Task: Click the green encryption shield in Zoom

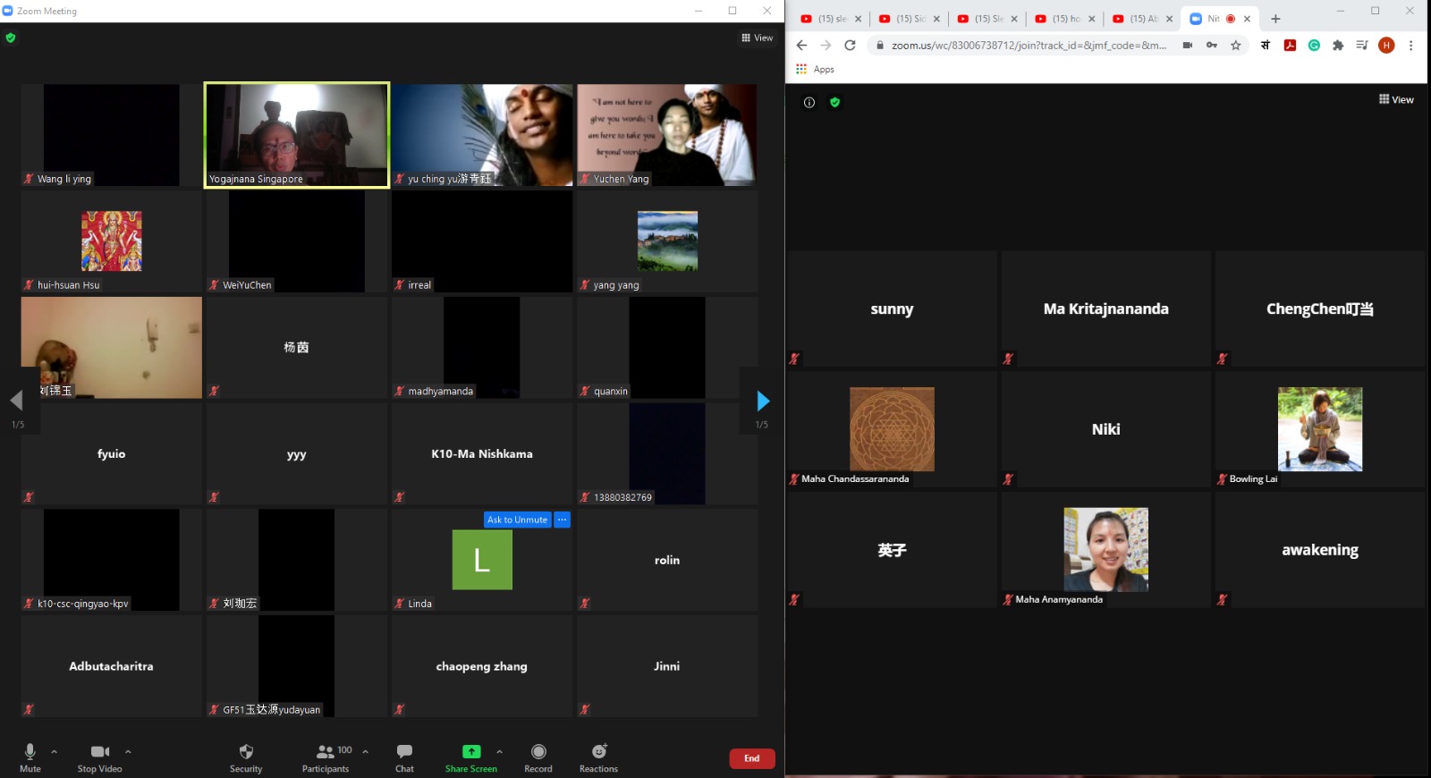Action: [11, 38]
